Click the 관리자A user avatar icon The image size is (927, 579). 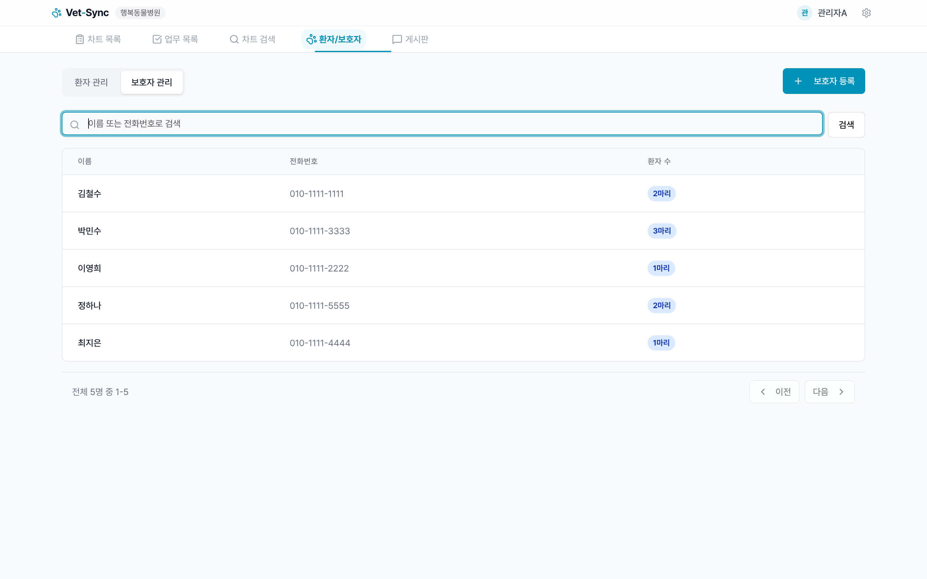point(804,13)
